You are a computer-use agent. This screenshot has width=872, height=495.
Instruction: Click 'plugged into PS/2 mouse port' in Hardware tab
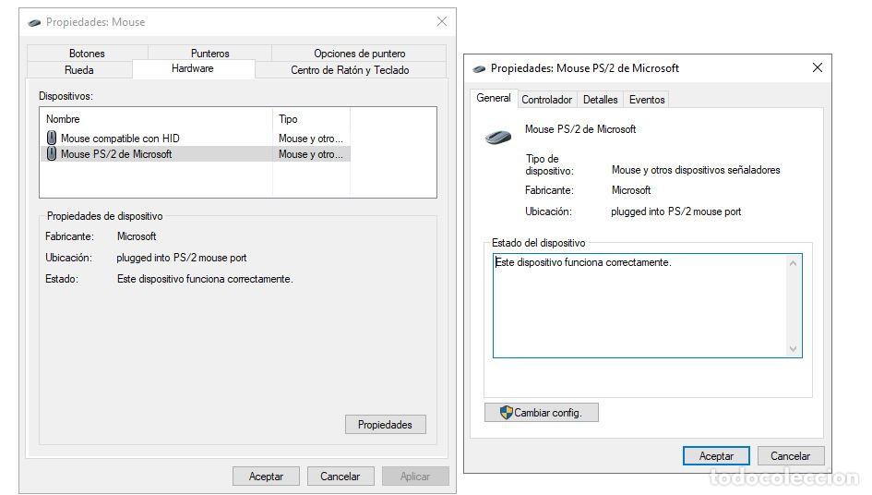coord(181,258)
